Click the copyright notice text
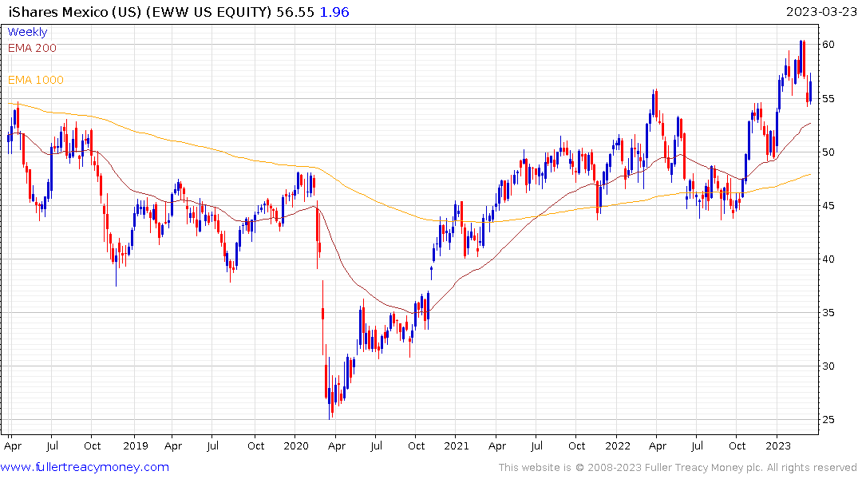Viewport: 858px width, 479px height. [678, 468]
